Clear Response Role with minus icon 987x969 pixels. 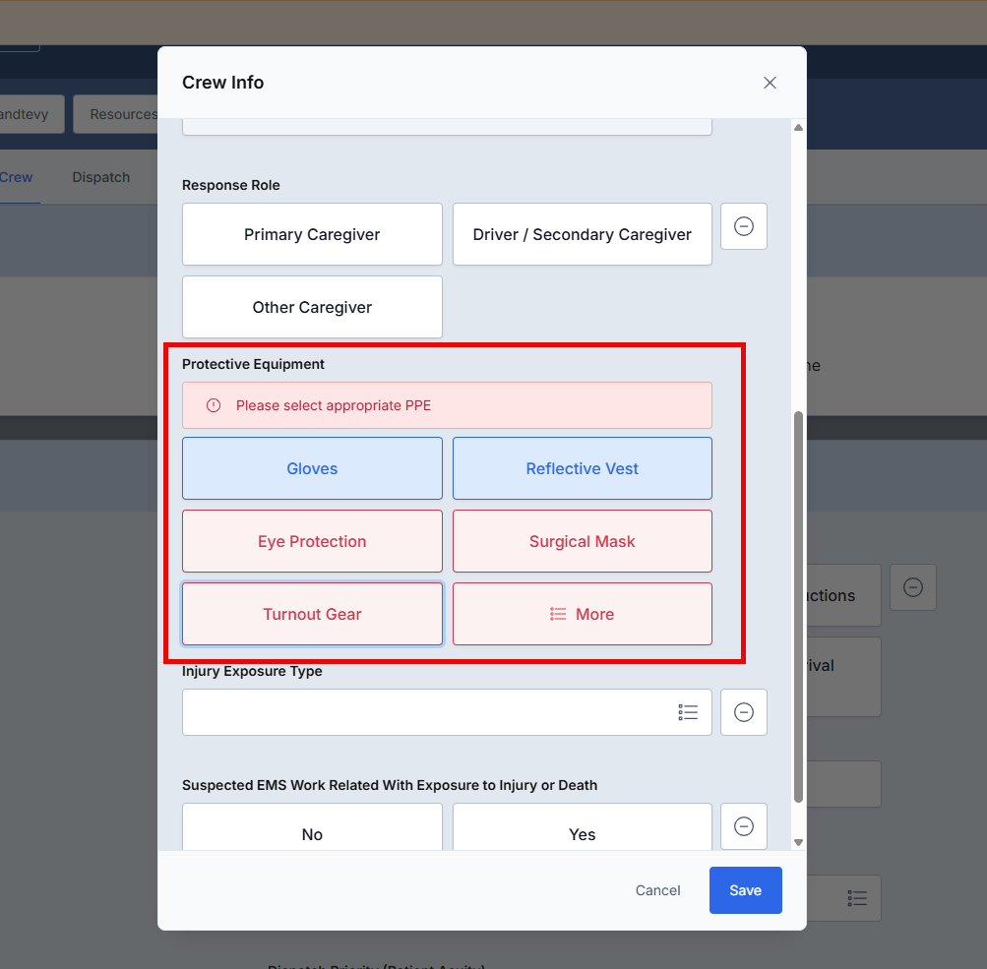point(744,226)
